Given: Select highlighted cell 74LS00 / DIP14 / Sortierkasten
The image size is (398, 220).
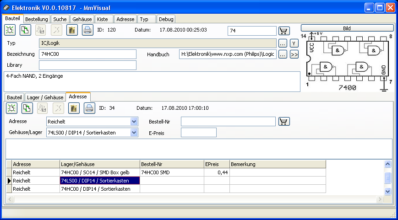Looking at the screenshot, I should click(x=100, y=181).
